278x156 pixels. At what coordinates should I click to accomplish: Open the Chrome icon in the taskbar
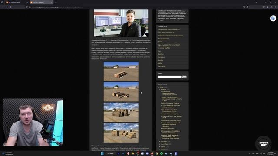click(x=157, y=153)
